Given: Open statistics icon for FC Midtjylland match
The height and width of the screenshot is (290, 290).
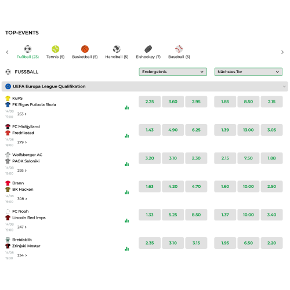Looking at the screenshot, I should point(126,136).
